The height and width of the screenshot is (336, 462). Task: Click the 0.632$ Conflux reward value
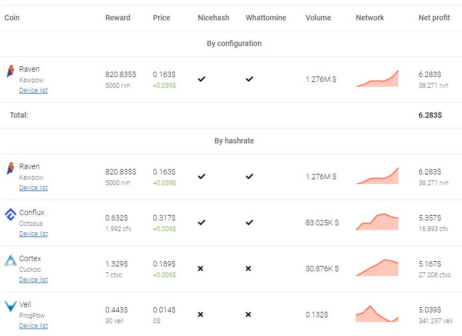coord(117,218)
